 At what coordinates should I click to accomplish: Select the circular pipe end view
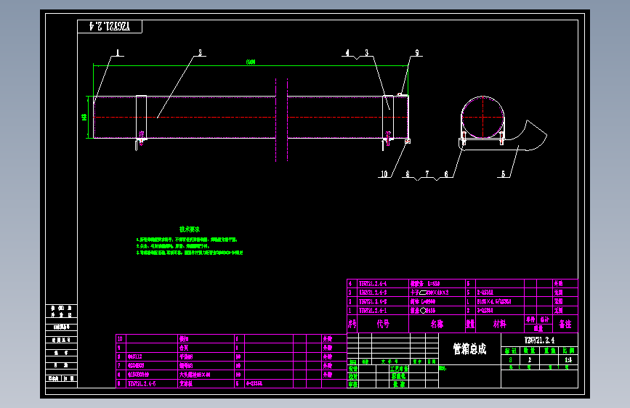tap(482, 118)
